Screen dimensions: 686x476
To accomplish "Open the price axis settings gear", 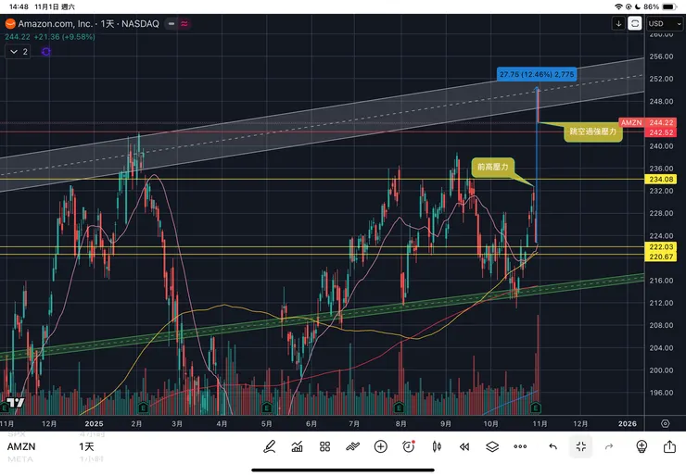I will pyautogui.click(x=665, y=423).
